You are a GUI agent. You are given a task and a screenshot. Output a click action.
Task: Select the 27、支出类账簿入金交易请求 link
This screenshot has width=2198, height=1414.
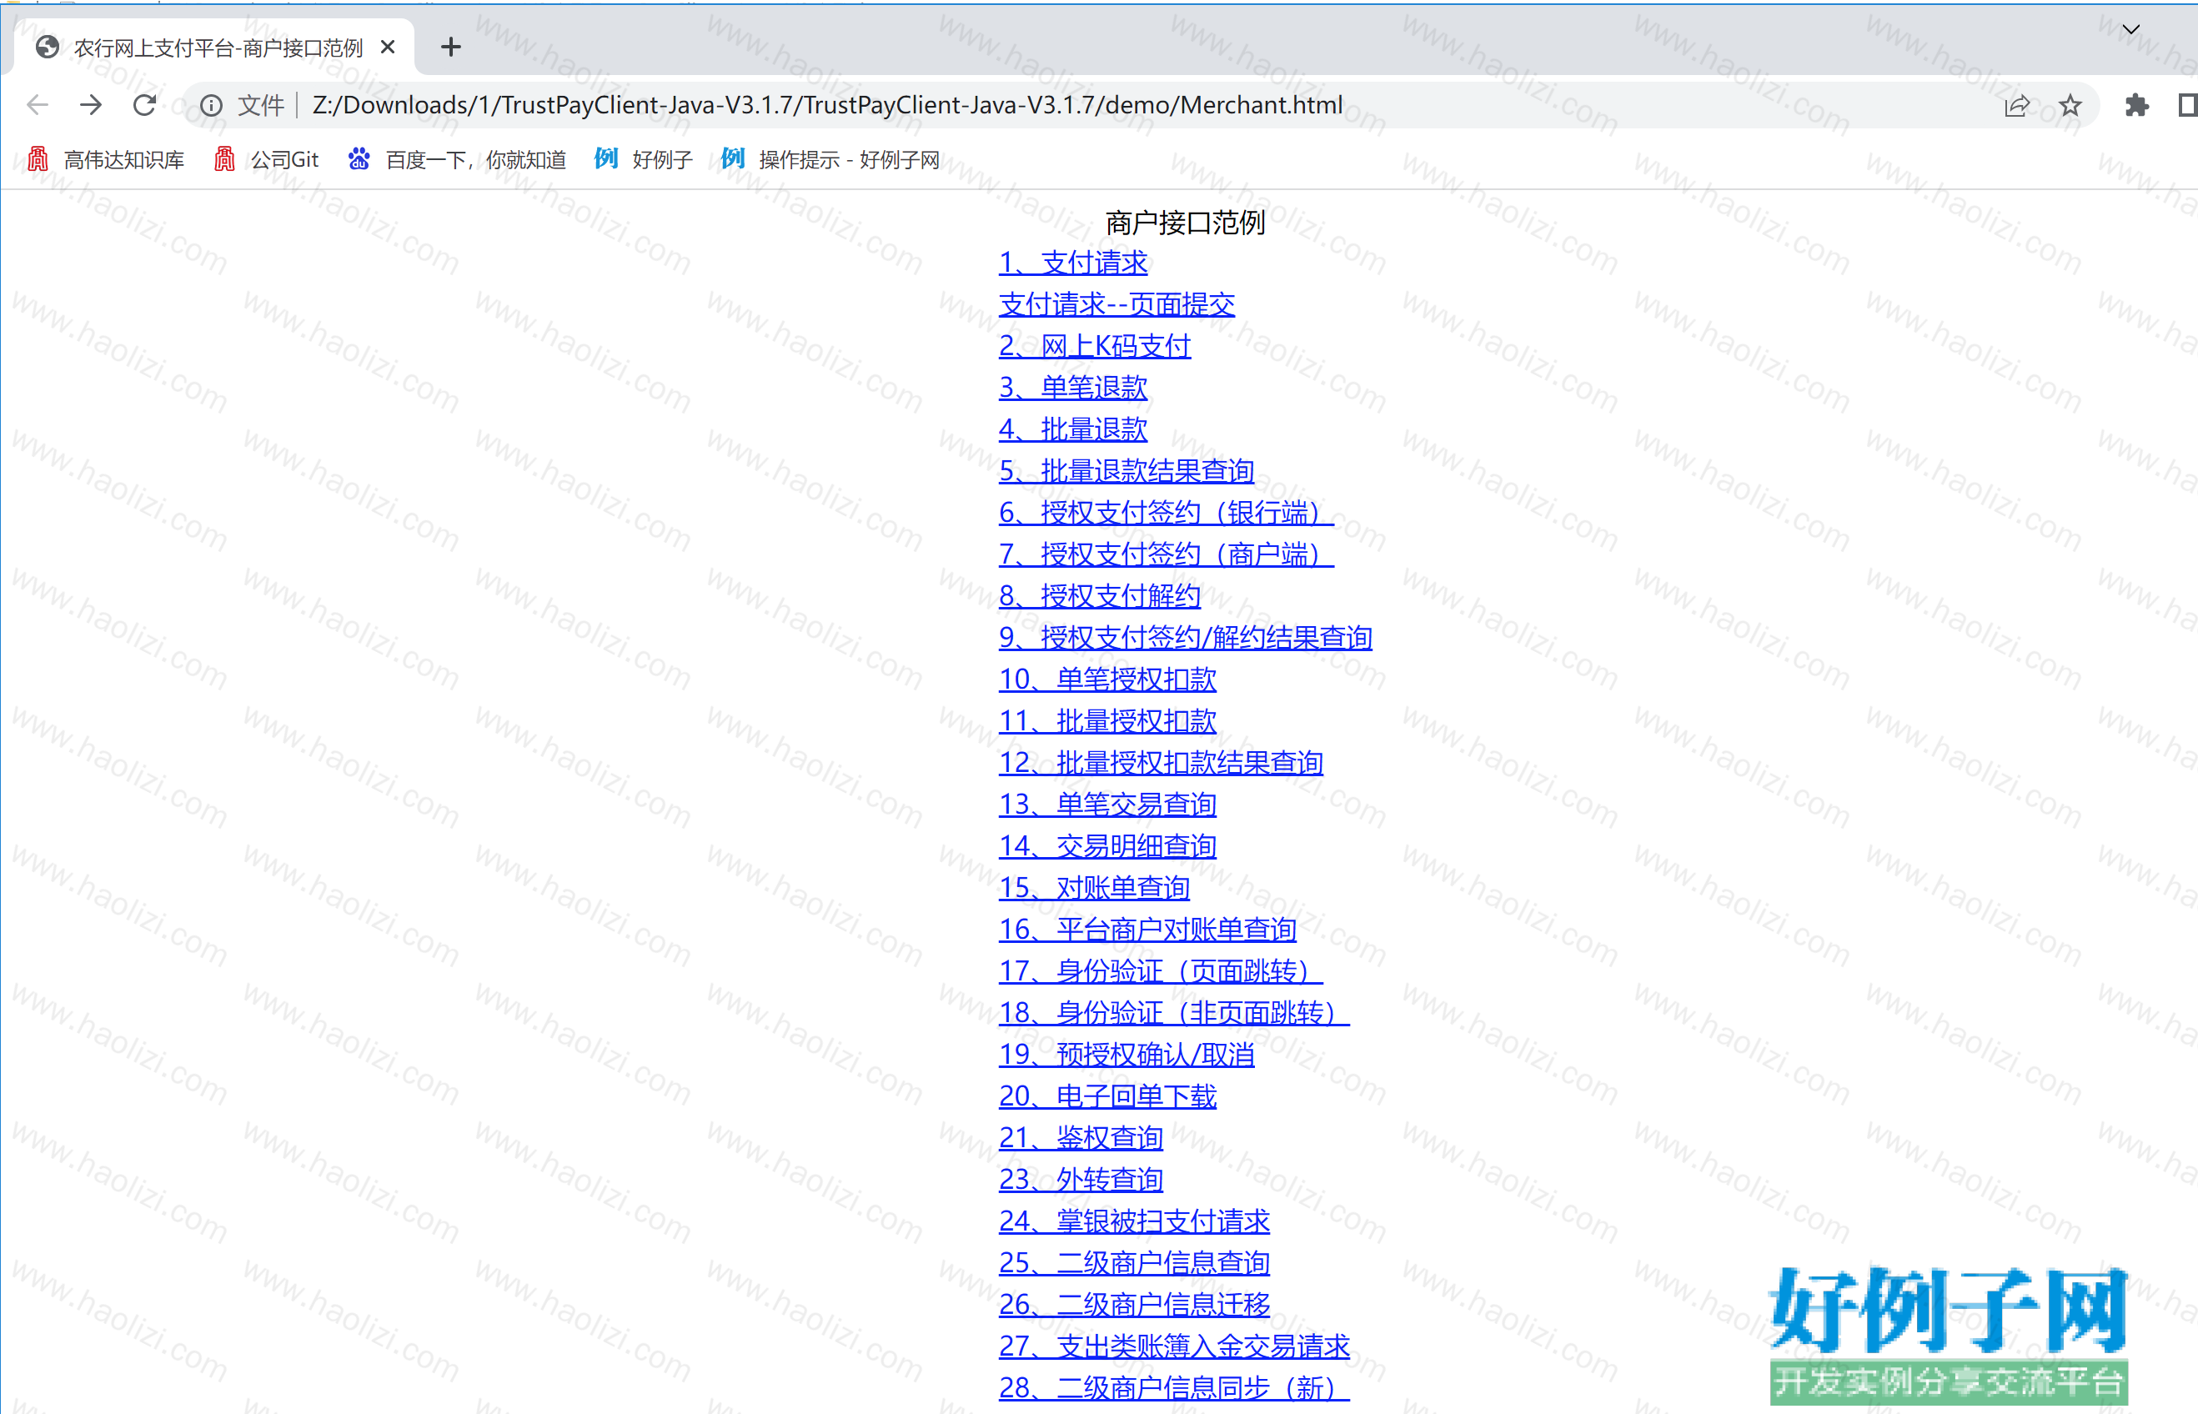click(1174, 1346)
